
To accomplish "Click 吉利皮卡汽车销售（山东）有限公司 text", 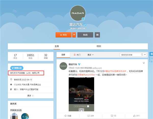I will tap(25, 73).
